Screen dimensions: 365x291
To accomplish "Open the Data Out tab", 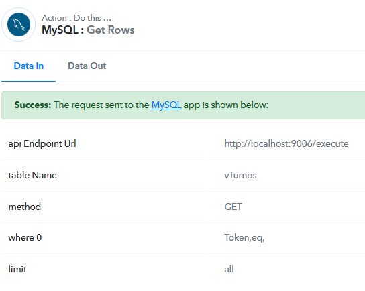I will click(x=87, y=66).
